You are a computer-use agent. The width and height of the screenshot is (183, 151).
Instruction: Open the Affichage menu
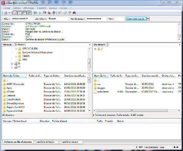click(28, 8)
